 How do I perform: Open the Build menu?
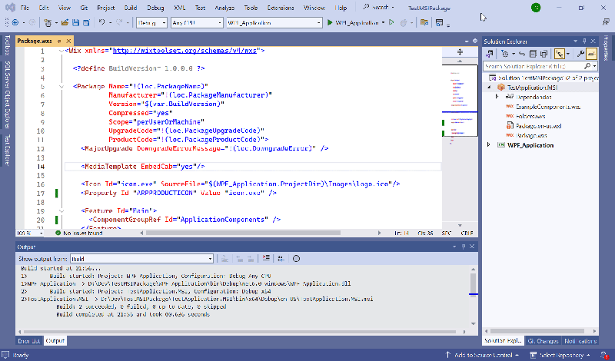point(131,8)
